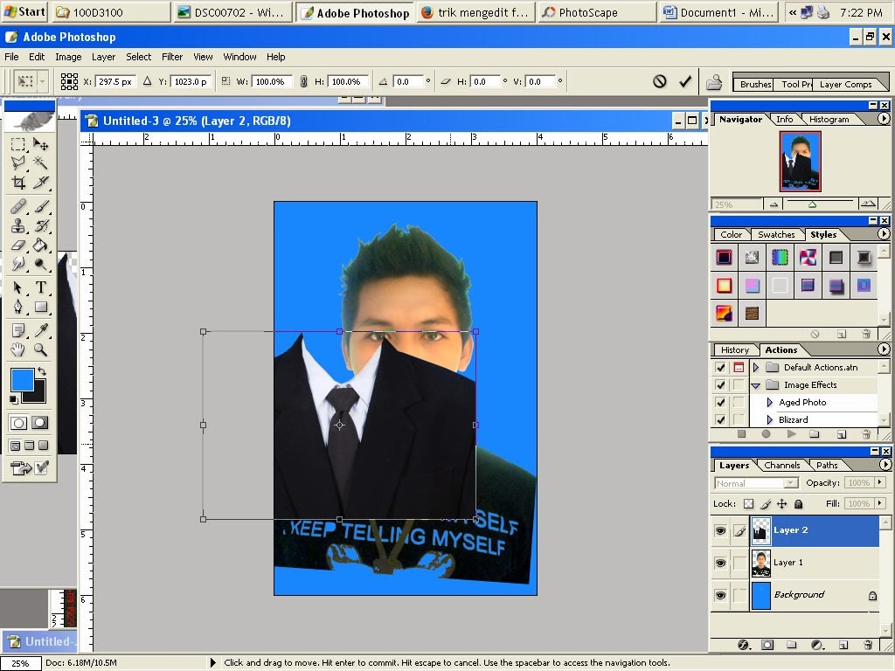Select the Lasso tool
The height and width of the screenshot is (671, 895).
click(x=18, y=163)
